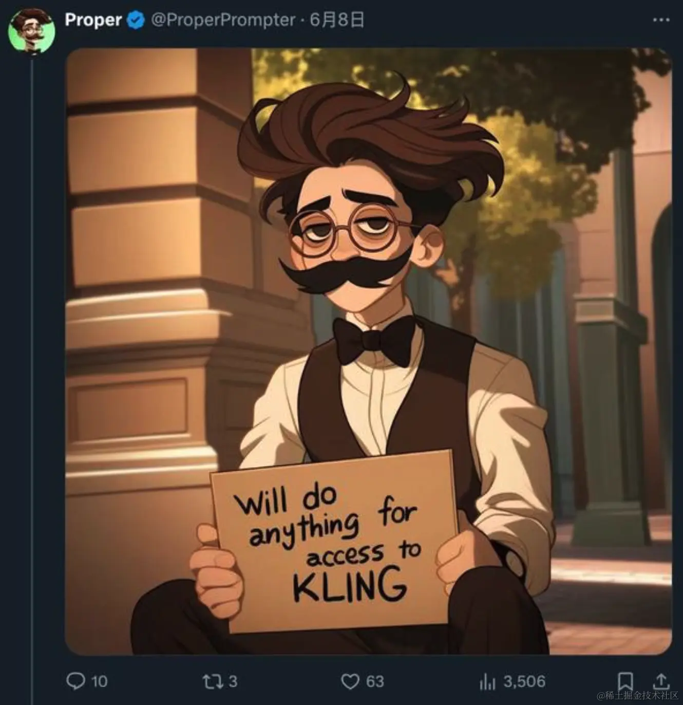This screenshot has width=683, height=705.
Task: Click the blue verified badge
Action: [136, 21]
